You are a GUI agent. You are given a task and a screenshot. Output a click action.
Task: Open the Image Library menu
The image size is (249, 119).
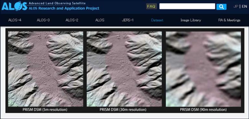191,20
